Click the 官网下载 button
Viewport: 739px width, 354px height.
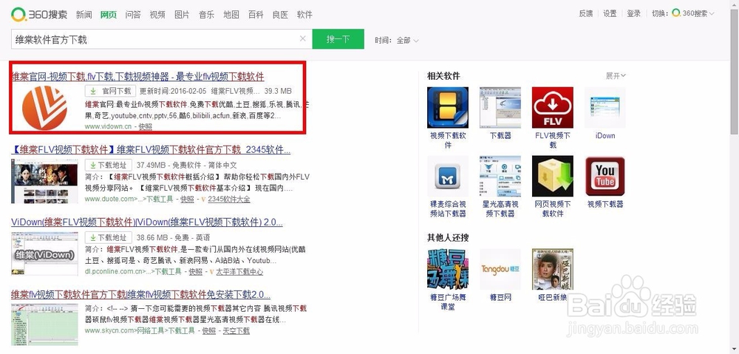point(111,91)
